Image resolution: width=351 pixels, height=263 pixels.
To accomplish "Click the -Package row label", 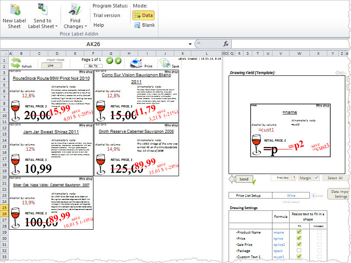I will tap(243, 251).
